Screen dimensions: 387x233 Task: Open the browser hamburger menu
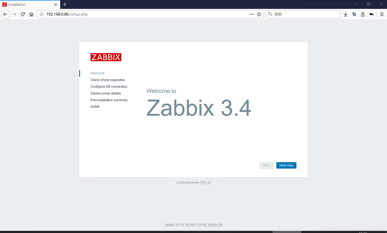click(382, 14)
